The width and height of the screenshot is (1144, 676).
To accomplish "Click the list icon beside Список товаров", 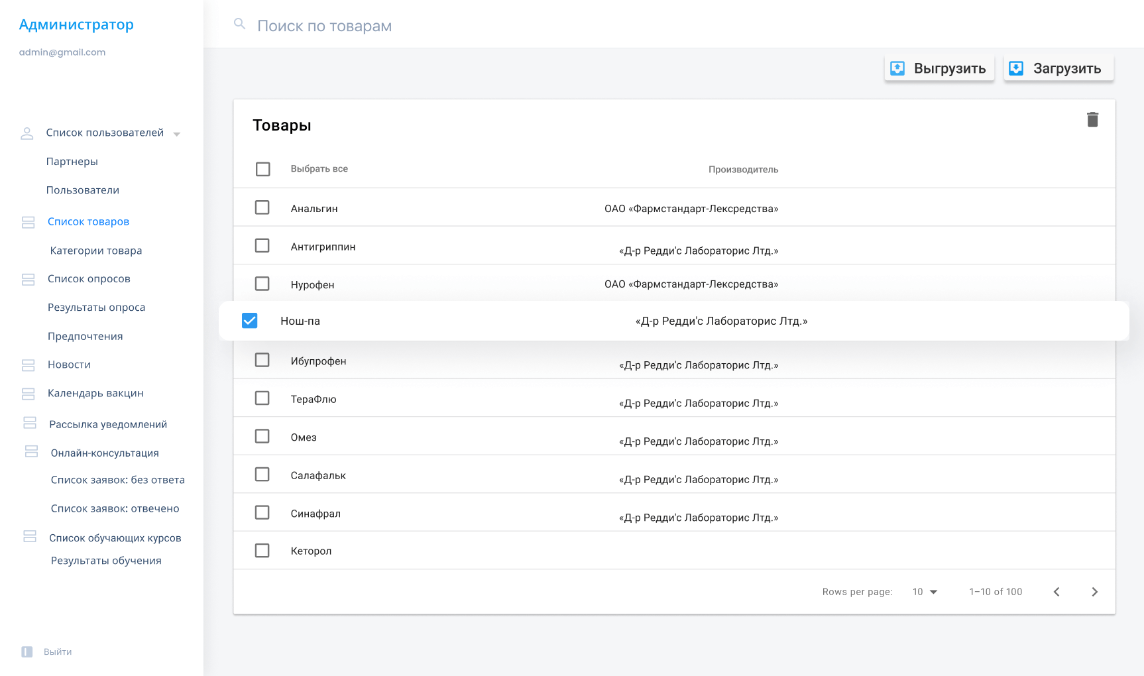I will click(28, 222).
